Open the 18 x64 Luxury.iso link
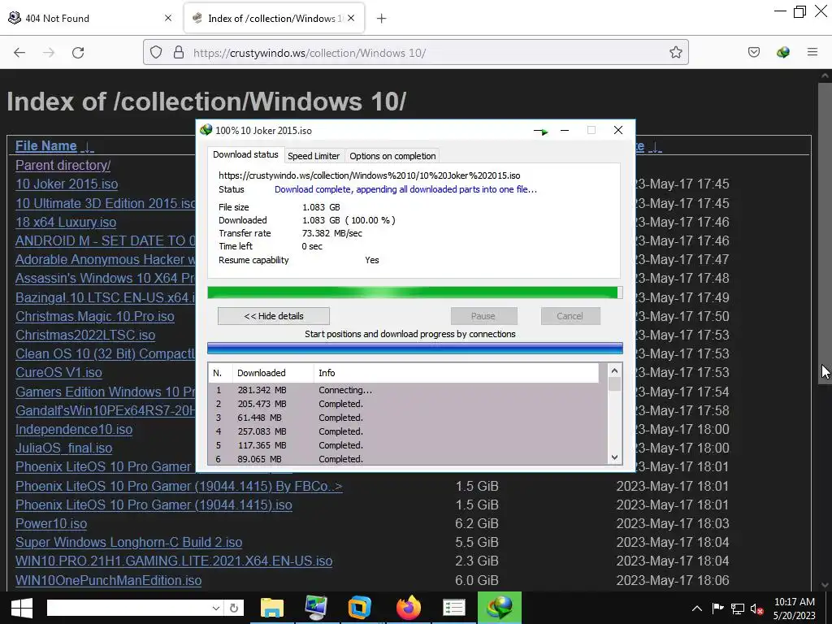Image resolution: width=832 pixels, height=624 pixels. coord(66,223)
